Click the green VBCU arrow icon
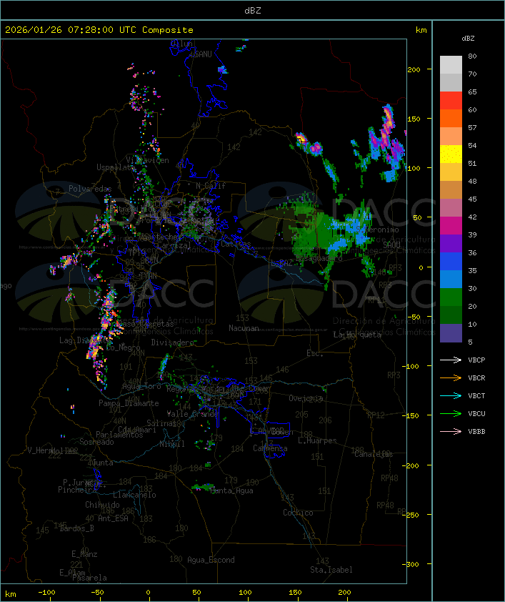Screen dimensions: 505x602 (451, 413)
